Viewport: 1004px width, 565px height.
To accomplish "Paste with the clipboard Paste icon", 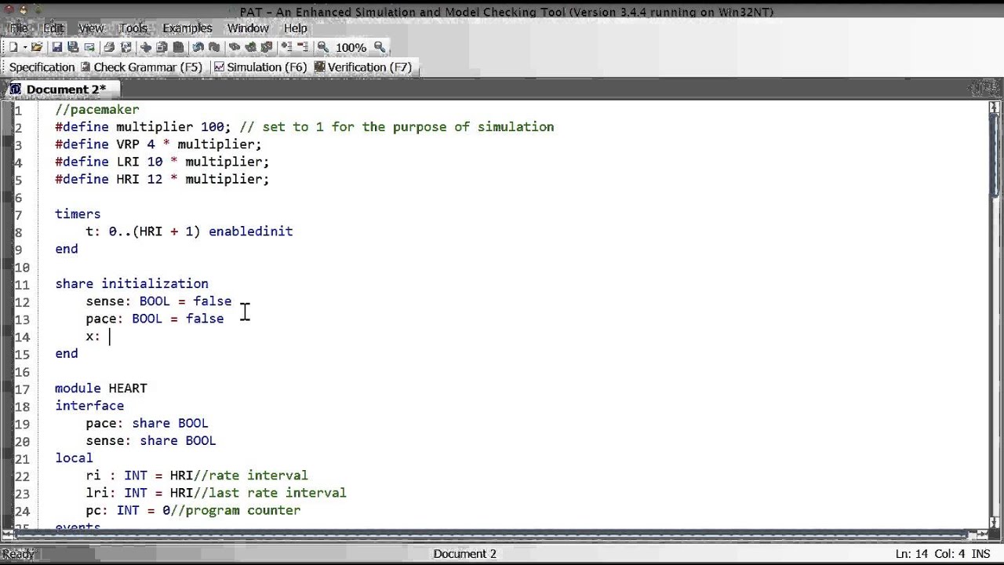I will (x=178, y=47).
